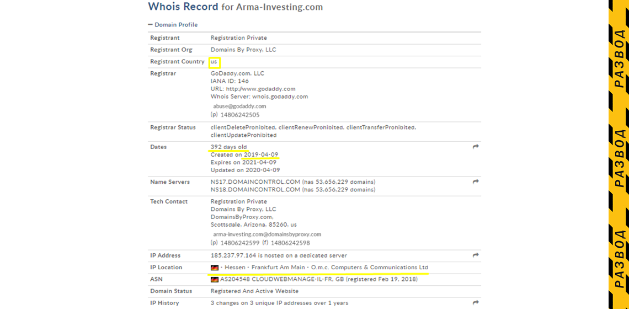Click the German flag in the ASN row
The image size is (629, 309).
pyautogui.click(x=215, y=280)
